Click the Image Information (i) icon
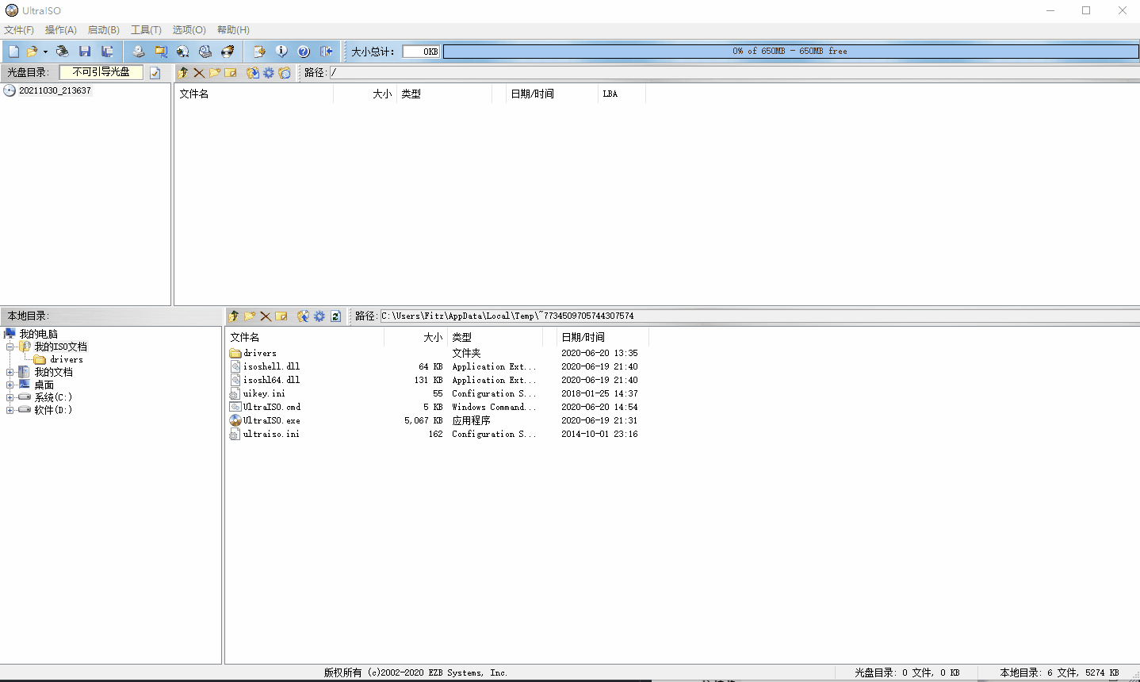 coord(281,52)
